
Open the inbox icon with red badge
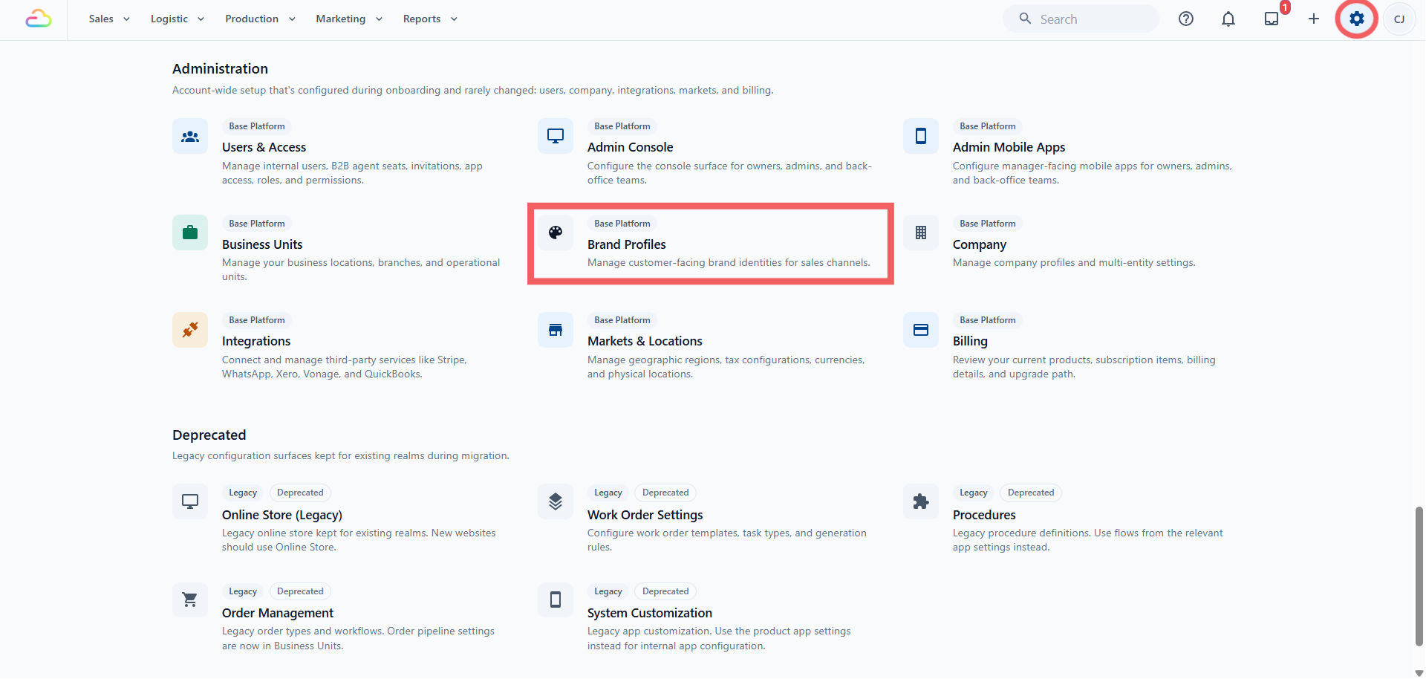tap(1272, 19)
